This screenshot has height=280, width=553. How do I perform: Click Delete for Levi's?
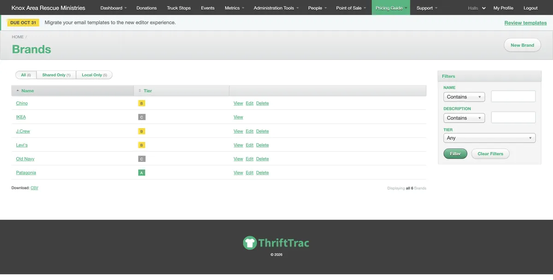(x=262, y=145)
